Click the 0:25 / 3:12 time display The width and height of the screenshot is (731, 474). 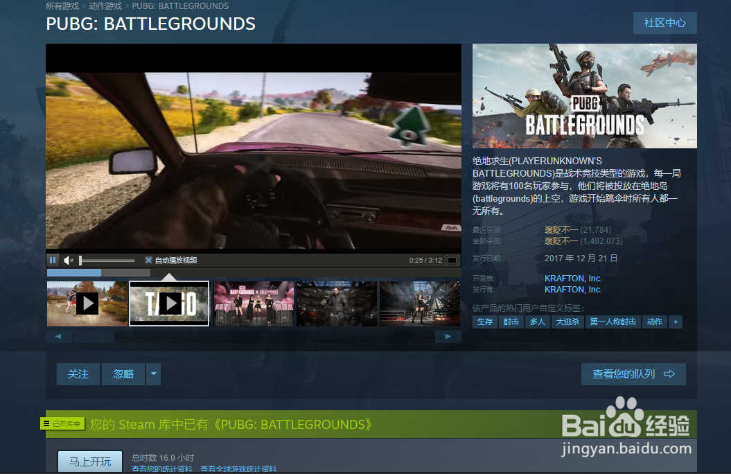click(425, 260)
